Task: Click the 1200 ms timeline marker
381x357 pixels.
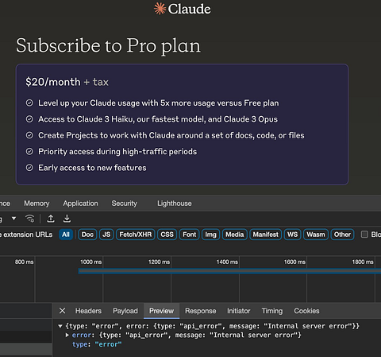Action: point(159,262)
